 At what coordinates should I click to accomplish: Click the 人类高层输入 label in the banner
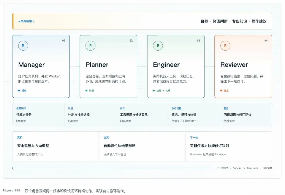click(26, 21)
